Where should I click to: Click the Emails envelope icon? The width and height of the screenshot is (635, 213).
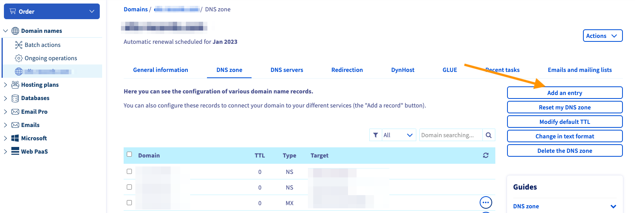tap(15, 125)
